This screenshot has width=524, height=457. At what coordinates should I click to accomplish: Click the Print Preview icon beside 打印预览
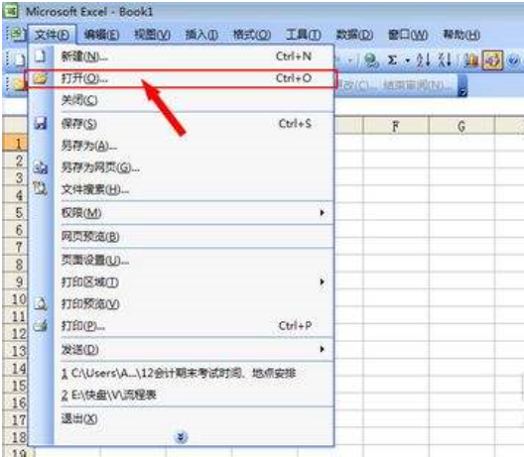(x=41, y=303)
